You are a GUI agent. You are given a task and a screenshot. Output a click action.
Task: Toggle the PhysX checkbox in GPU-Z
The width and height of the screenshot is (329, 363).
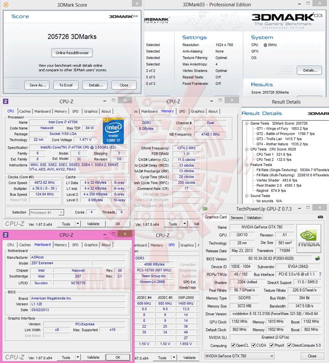tap(272, 345)
